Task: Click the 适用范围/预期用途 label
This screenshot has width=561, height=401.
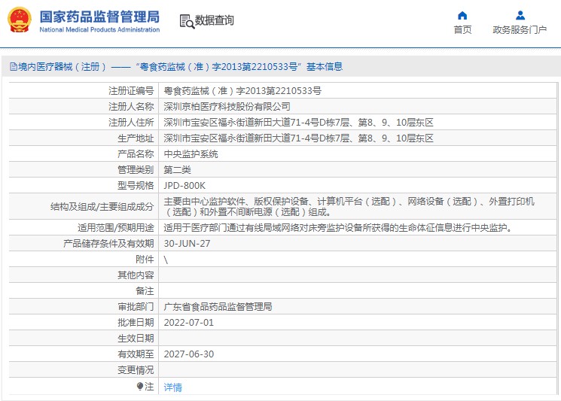Action: [x=115, y=228]
